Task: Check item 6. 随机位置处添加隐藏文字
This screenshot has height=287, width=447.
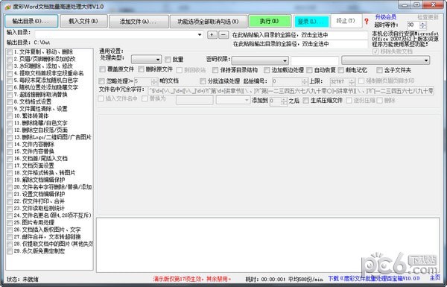Action: click(10, 88)
